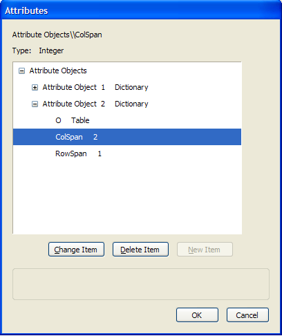Click the Change Item button
The width and height of the screenshot is (282, 336).
click(x=76, y=250)
